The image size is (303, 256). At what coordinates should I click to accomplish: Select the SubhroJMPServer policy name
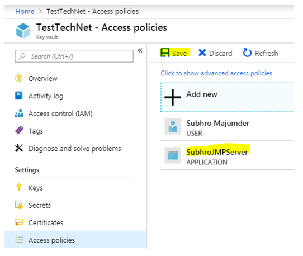click(217, 152)
